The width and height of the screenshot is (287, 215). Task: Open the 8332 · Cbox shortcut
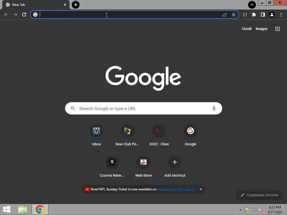click(x=159, y=135)
